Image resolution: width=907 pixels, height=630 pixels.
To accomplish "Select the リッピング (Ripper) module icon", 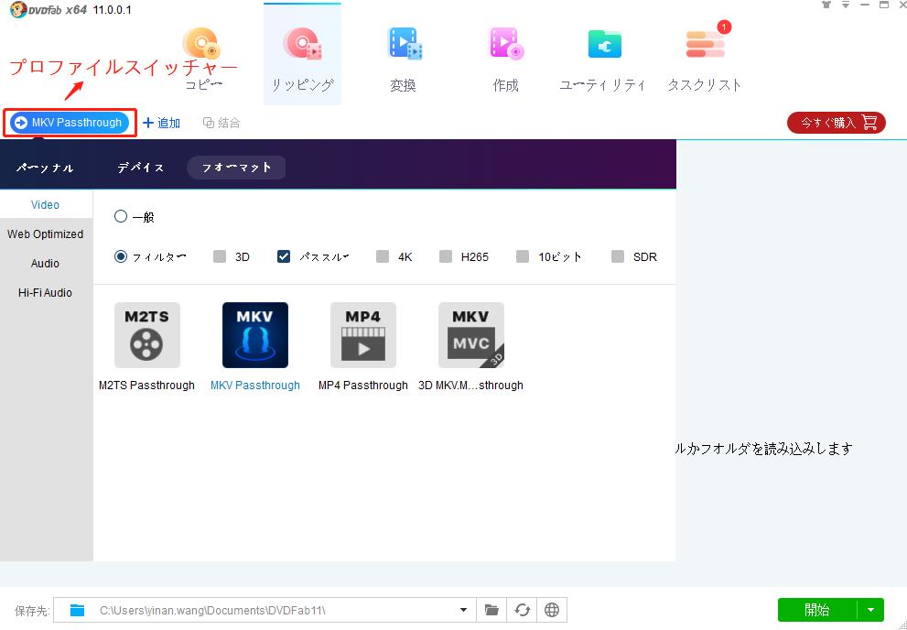I will (x=302, y=45).
